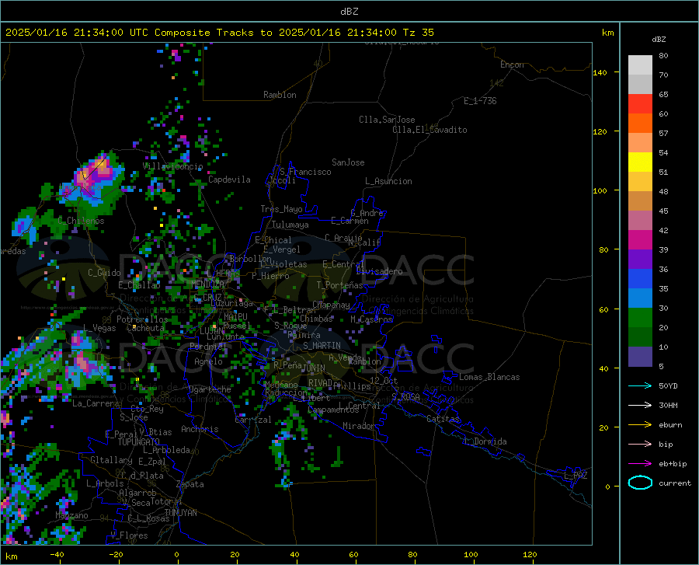Click the 'E_1-736' label on map

pyautogui.click(x=480, y=101)
